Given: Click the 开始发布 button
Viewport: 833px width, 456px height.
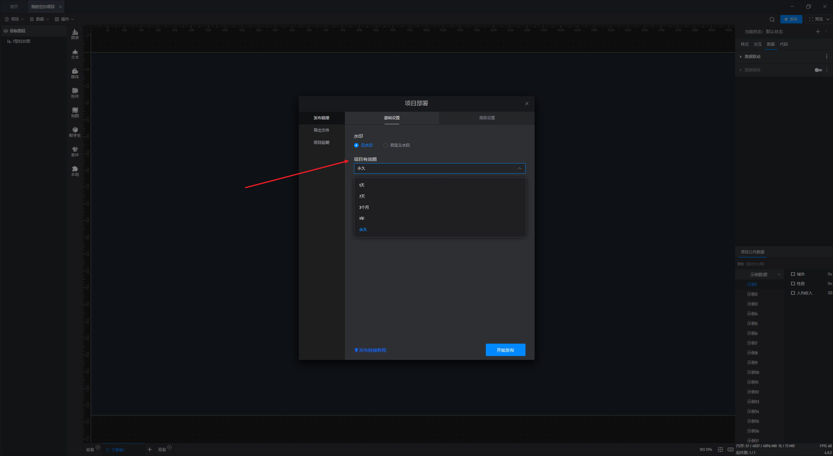Looking at the screenshot, I should [x=505, y=350].
